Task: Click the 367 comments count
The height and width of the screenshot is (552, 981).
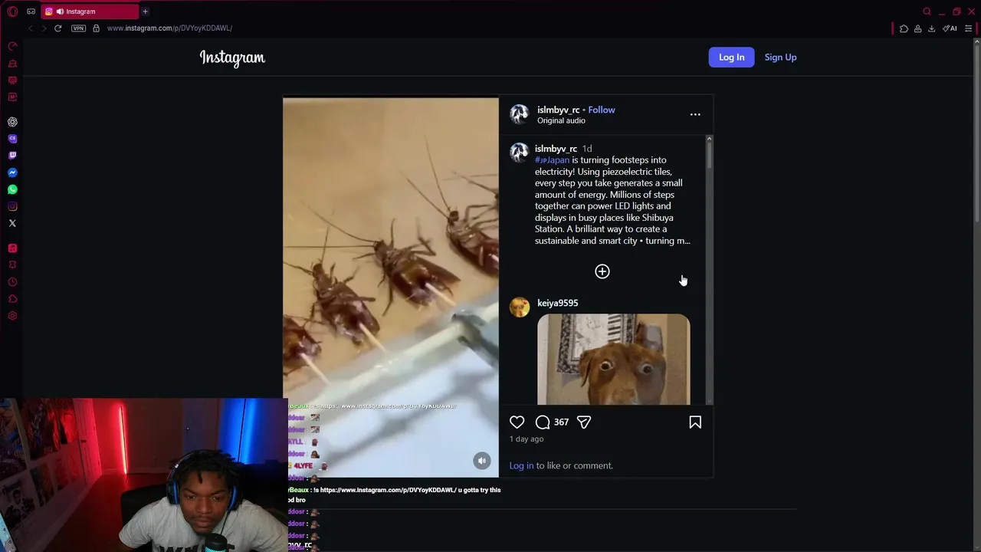Action: coord(561,422)
